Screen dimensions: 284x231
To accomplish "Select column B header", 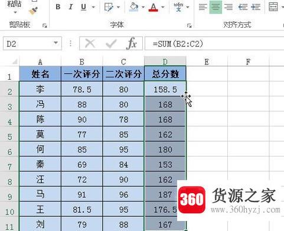I will 82,62.
